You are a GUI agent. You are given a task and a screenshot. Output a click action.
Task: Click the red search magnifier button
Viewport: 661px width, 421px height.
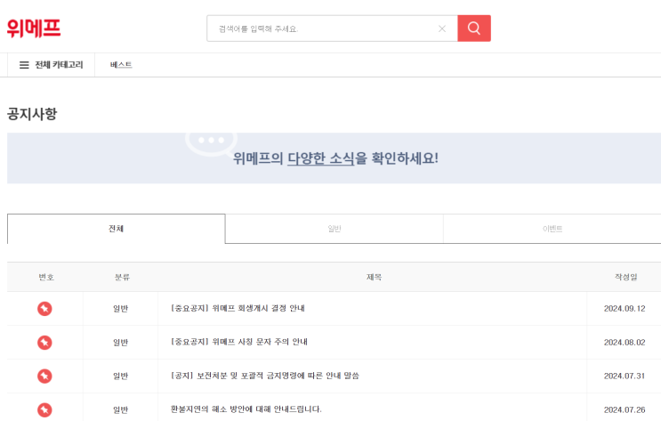[474, 28]
